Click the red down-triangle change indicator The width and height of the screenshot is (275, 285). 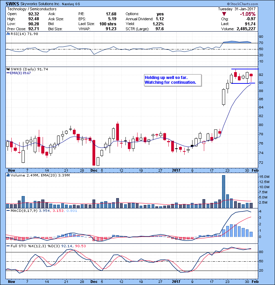[224, 14]
